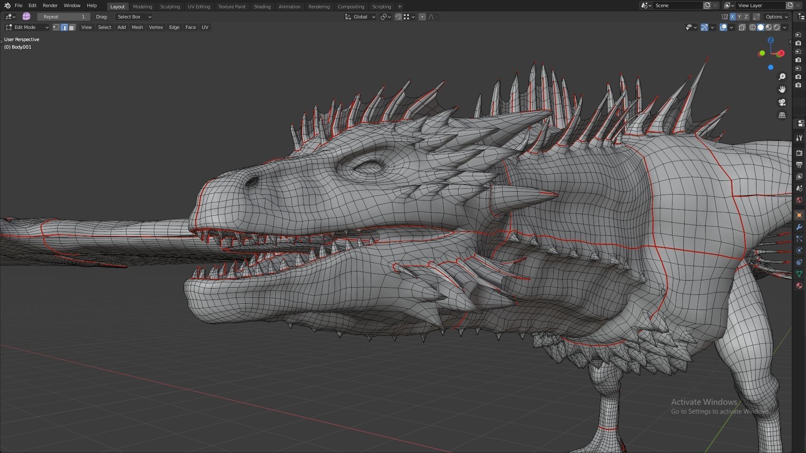Screen dimensions: 806x453
Task: Open the object type visibility dropdown
Action: [x=691, y=27]
